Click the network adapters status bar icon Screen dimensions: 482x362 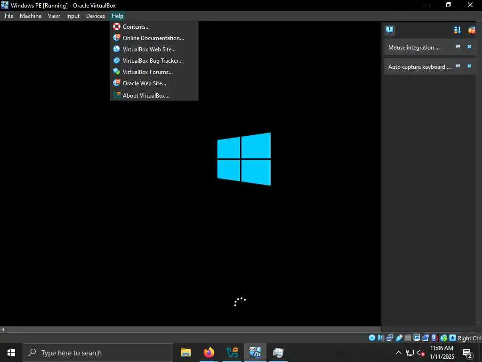390,338
